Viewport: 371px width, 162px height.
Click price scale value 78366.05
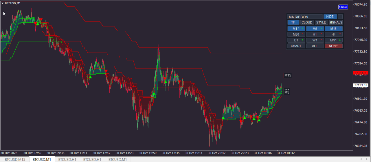click(x=361, y=16)
